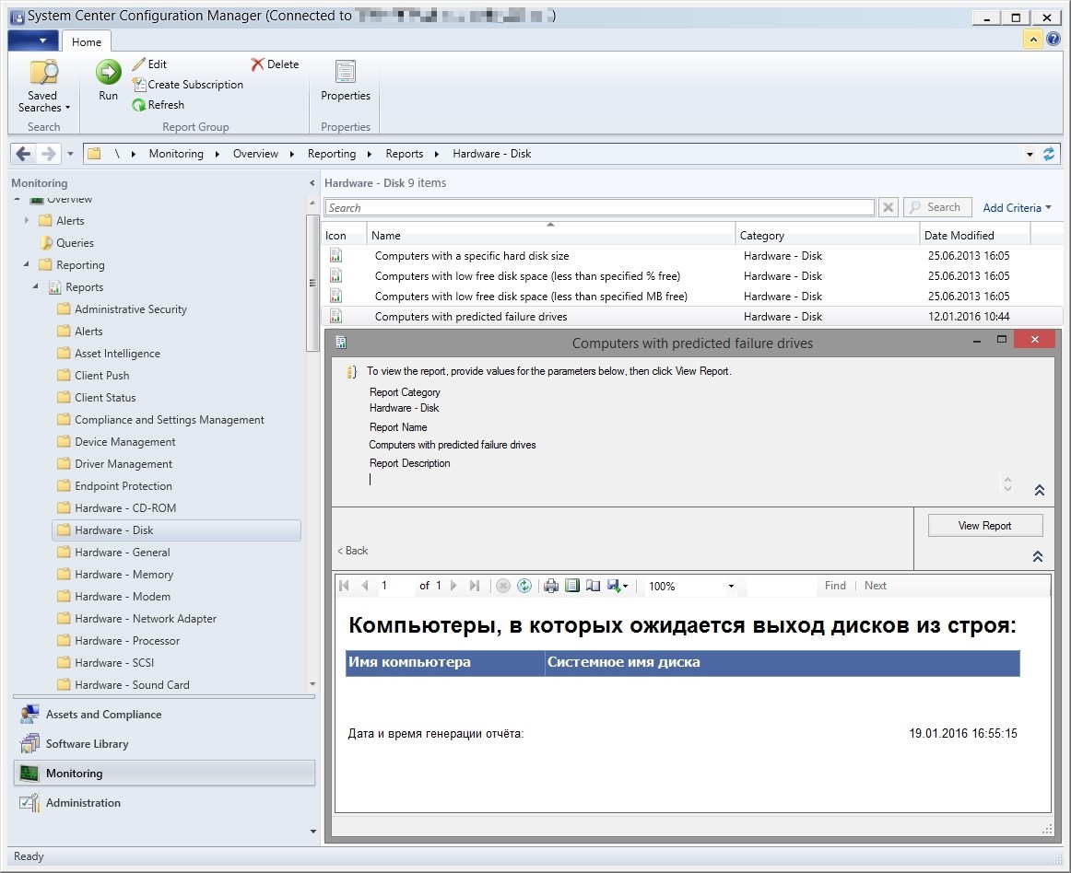The width and height of the screenshot is (1071, 873).
Task: Sort by Date Modified column header
Action: coord(975,236)
